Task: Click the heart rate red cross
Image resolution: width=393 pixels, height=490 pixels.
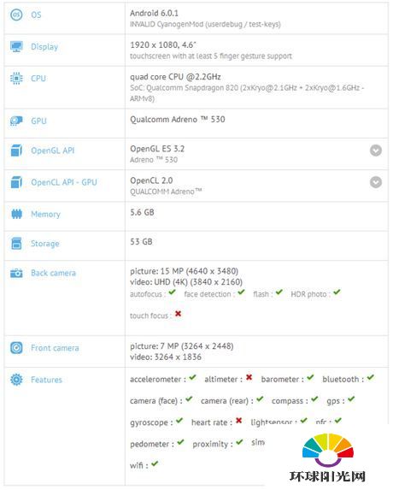Action: 239,421
